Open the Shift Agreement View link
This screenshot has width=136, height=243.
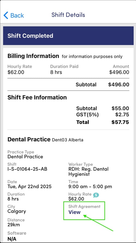[75, 212]
